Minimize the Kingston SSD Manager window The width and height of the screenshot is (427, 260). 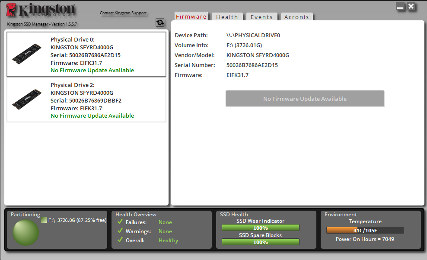click(x=400, y=6)
